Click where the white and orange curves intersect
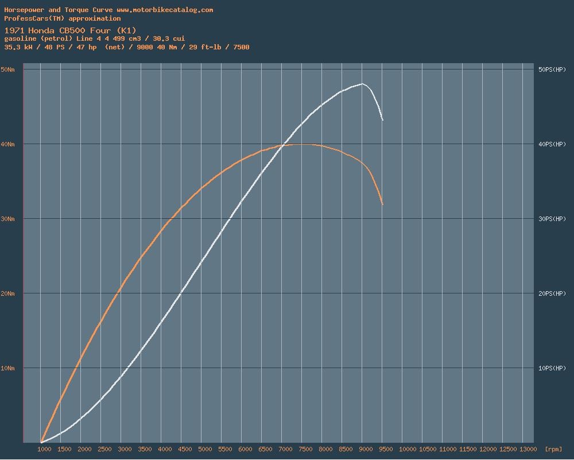574x460 pixels. tap(284, 146)
